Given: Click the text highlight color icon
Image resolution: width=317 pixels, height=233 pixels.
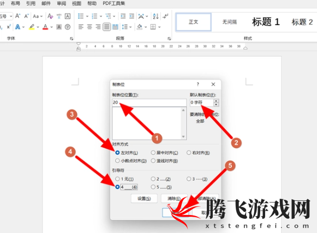Looking at the screenshot, I should tap(32, 27).
